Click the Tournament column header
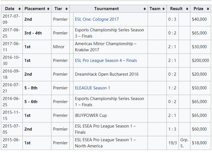Image resolution: width=212 pixels, height=153 pixels. (107, 9)
